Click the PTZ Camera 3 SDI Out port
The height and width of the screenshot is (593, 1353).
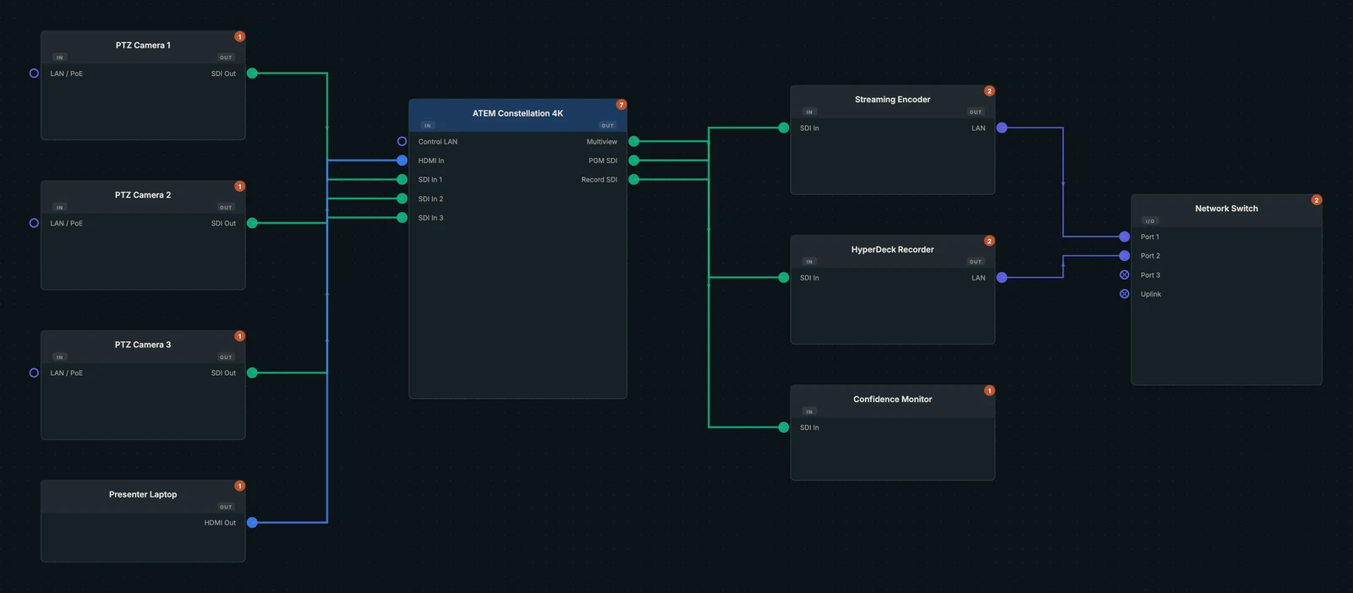pyautogui.click(x=252, y=373)
